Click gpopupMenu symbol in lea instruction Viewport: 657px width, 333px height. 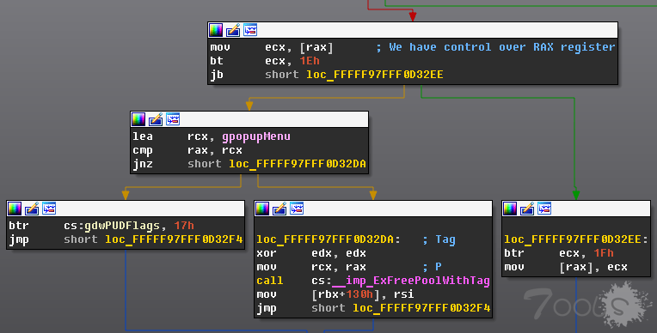[256, 136]
